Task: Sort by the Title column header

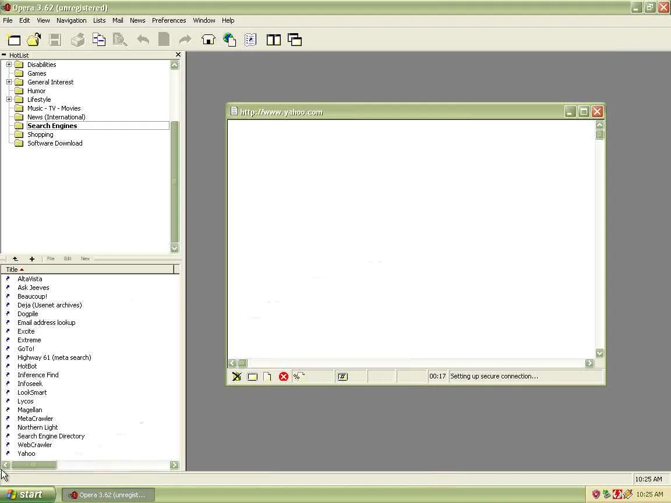Action: coord(88,270)
